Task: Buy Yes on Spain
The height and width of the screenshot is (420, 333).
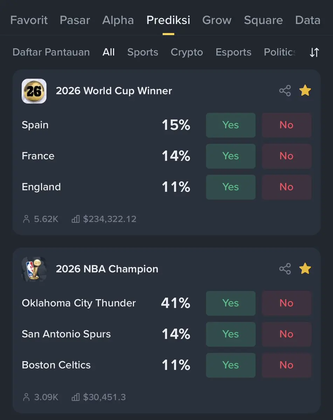Action: [230, 125]
